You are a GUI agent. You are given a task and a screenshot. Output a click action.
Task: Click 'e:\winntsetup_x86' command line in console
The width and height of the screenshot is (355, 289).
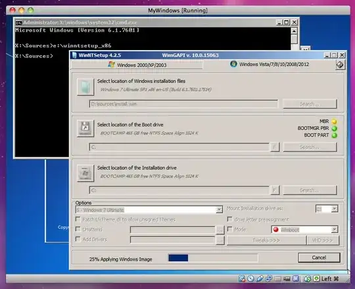(x=82, y=45)
